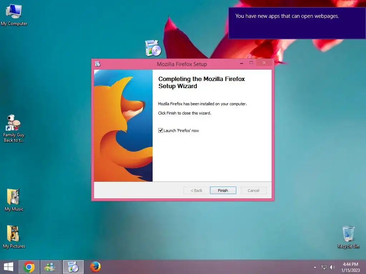Open the network status tray icon
The width and height of the screenshot is (366, 274).
pyautogui.click(x=324, y=267)
